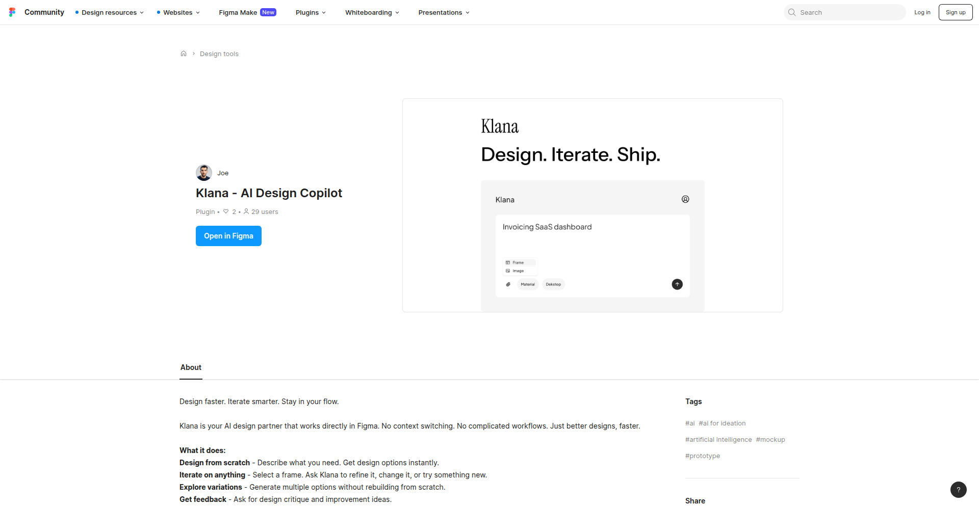Like the plugin using the heart icon
The image size is (979, 506).
226,211
